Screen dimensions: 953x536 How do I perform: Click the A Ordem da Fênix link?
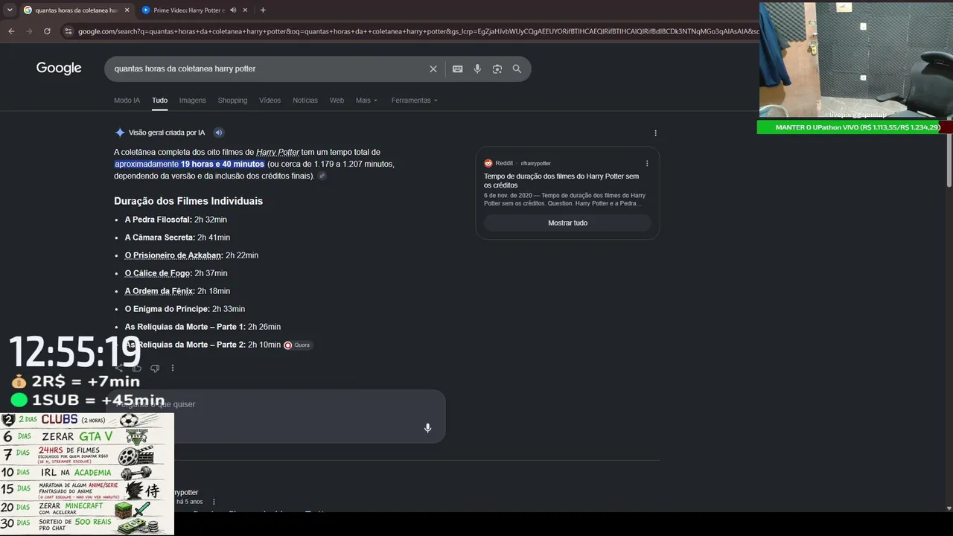pyautogui.click(x=160, y=291)
